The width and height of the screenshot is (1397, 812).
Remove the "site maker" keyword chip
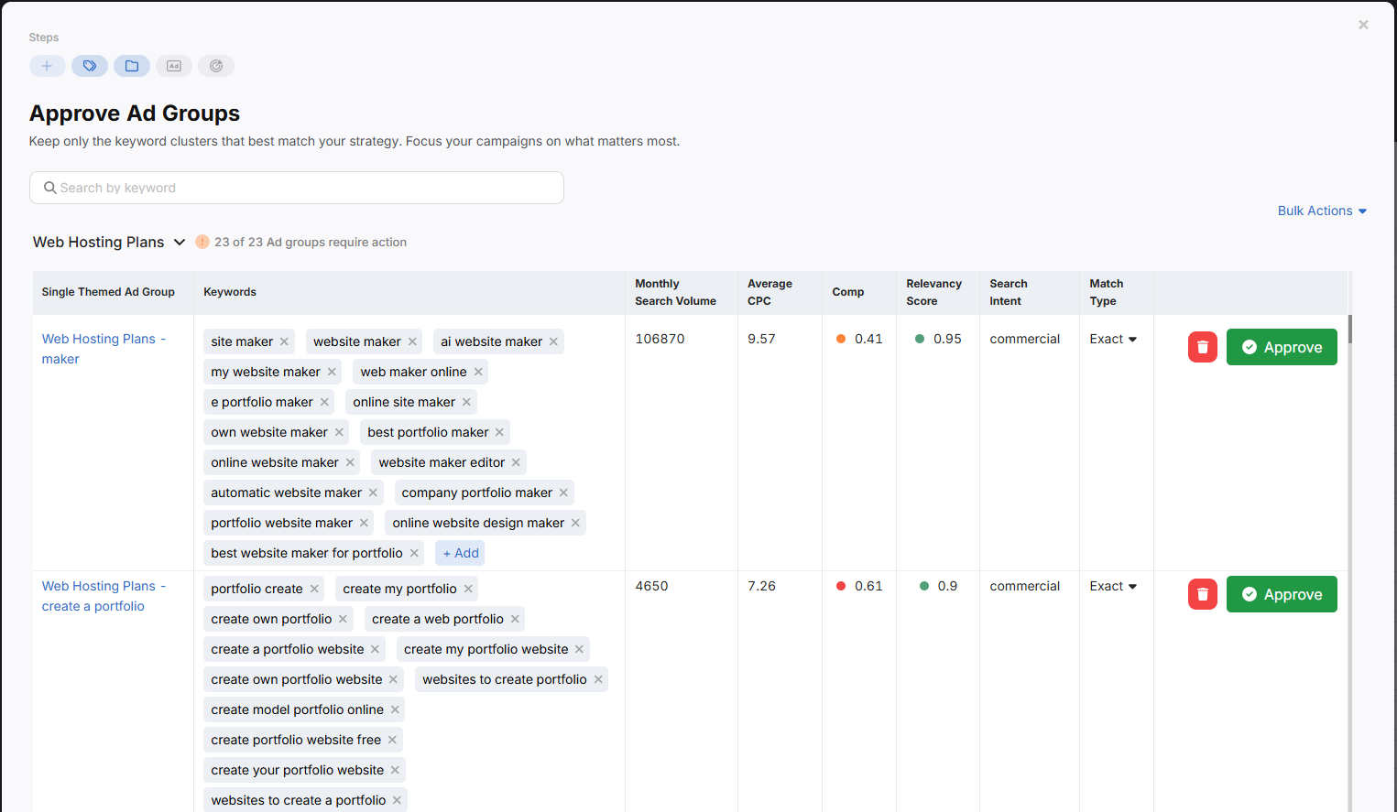[285, 341]
